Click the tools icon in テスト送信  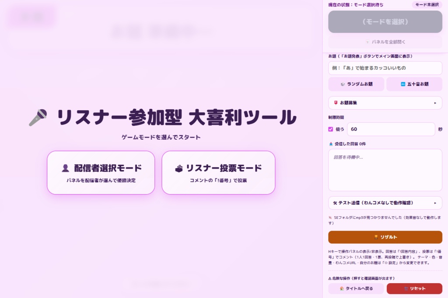click(335, 203)
